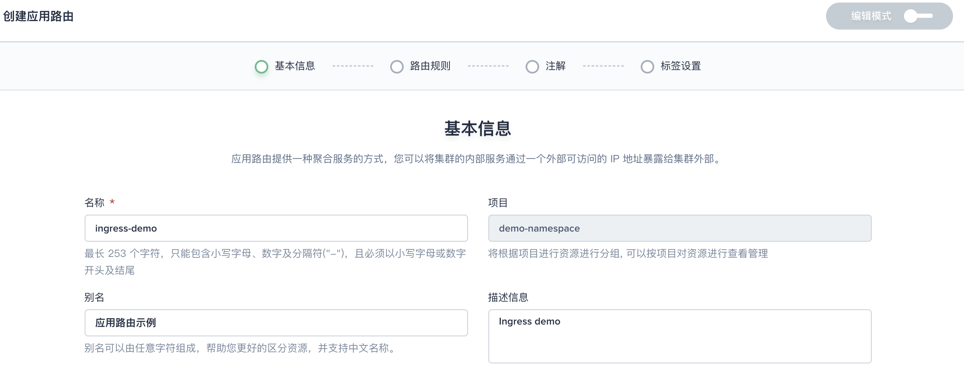Click the hint text starting 将根据项目进行资源进行分组
Image resolution: width=964 pixels, height=371 pixels.
tap(628, 254)
